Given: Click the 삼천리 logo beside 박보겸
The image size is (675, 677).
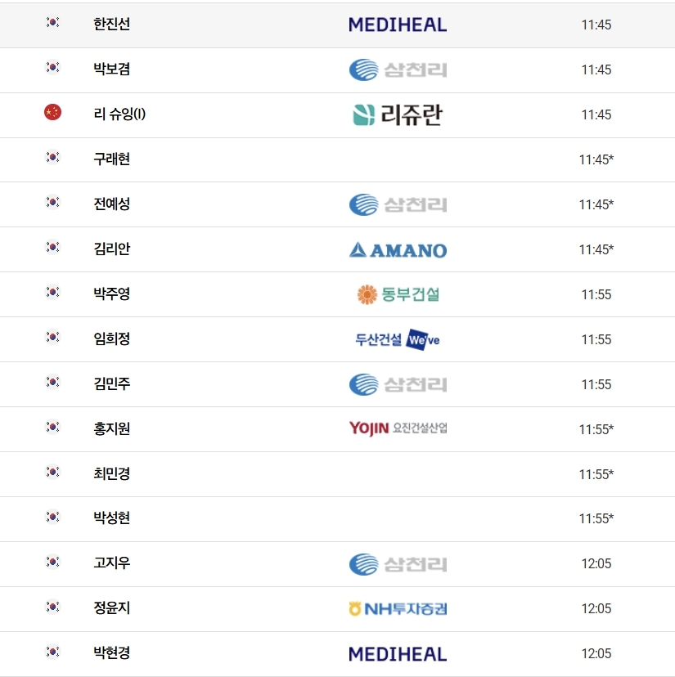Looking at the screenshot, I should coord(398,69).
